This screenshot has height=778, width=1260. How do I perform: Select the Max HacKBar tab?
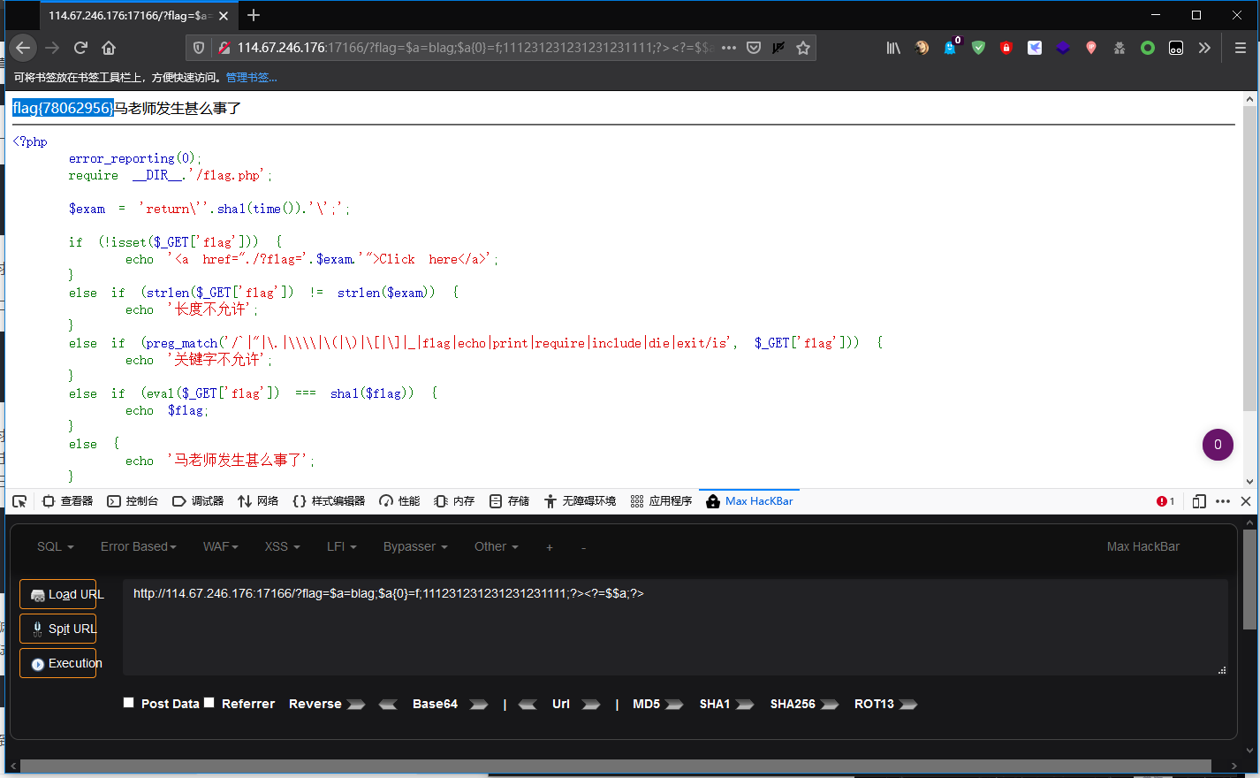pos(749,501)
